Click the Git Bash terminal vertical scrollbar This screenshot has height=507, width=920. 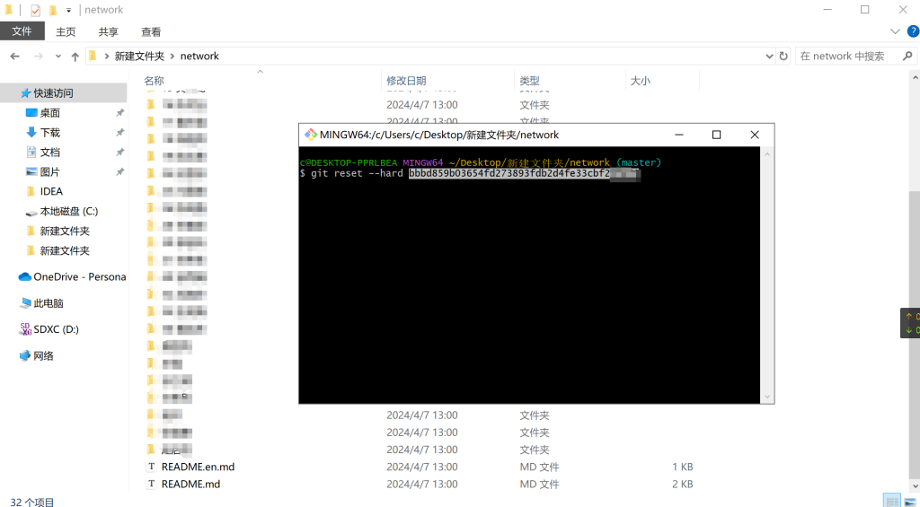click(767, 269)
